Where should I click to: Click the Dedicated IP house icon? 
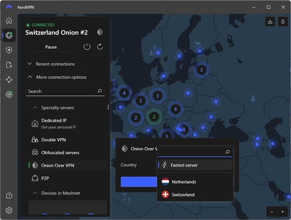pos(35,124)
